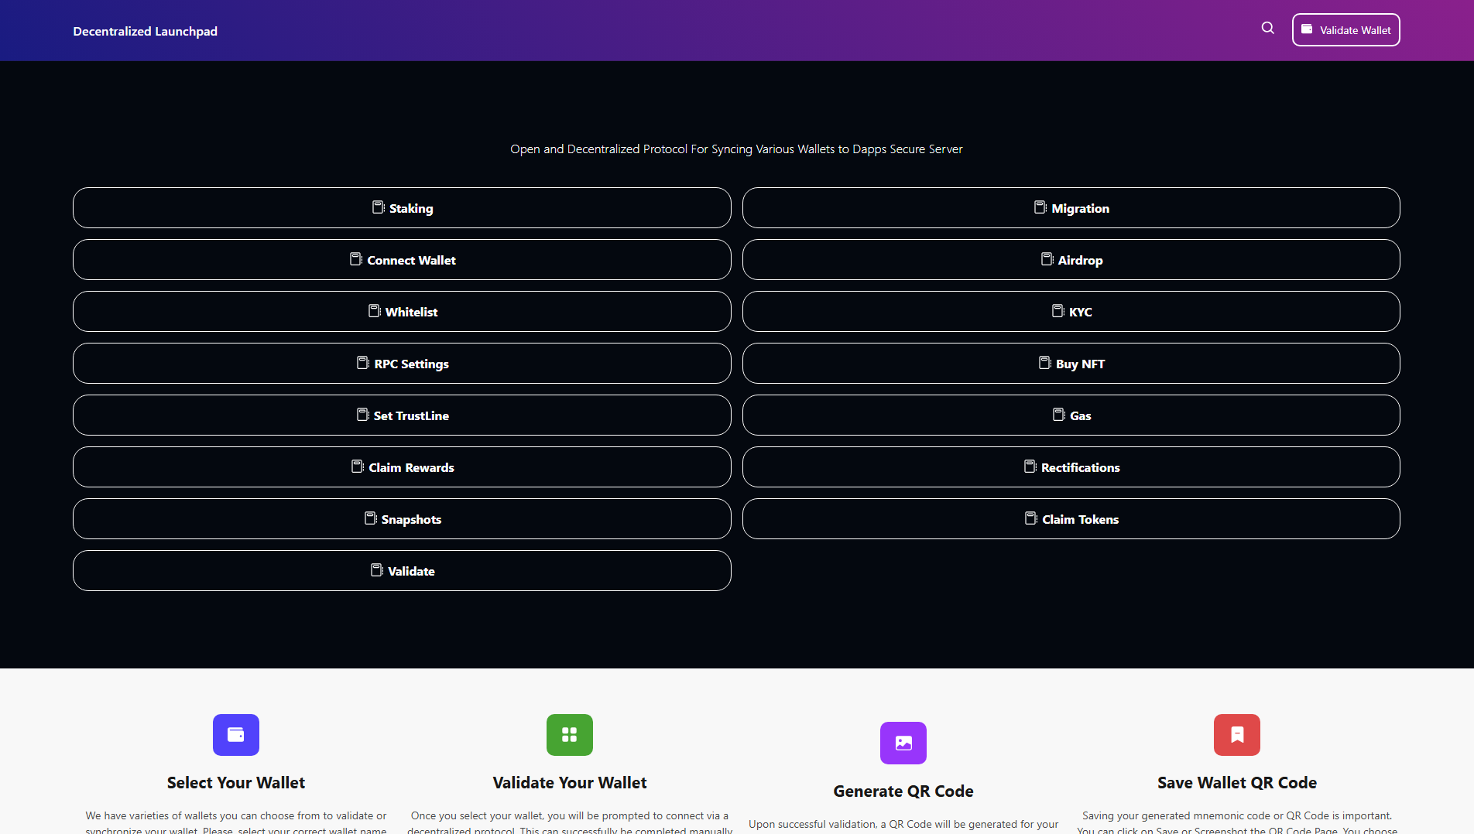The width and height of the screenshot is (1474, 834).
Task: Click the Save Wallet QR Code heading
Action: coord(1237,783)
